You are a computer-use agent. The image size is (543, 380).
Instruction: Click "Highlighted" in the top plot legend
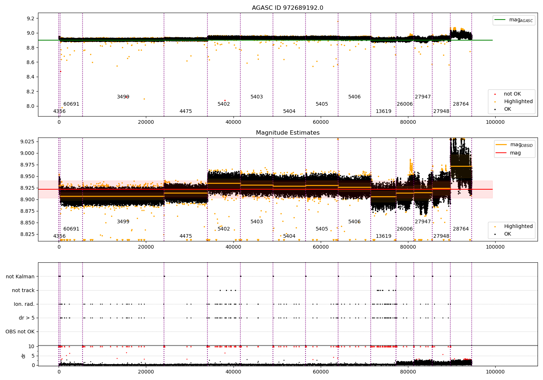[x=514, y=102]
